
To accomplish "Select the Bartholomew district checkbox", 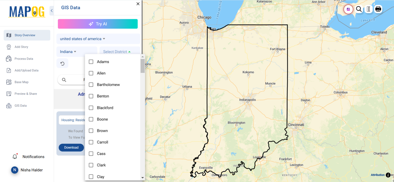I will [x=91, y=84].
